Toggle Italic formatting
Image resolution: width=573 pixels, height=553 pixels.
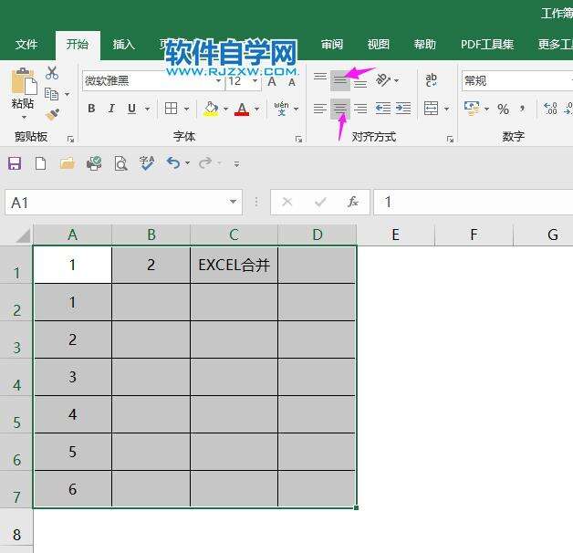(111, 109)
